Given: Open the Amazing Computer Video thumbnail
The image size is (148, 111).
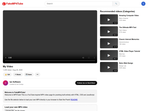Looking at the screenshot, I should pyautogui.click(x=109, y=19).
